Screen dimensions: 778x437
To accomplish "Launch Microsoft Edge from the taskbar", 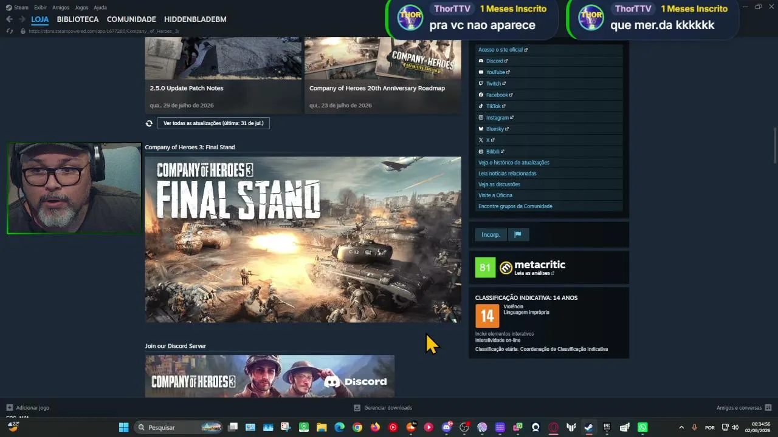I will pyautogui.click(x=339, y=427).
